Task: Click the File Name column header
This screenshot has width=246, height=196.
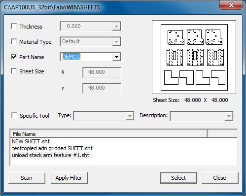Action: [x=108, y=134]
